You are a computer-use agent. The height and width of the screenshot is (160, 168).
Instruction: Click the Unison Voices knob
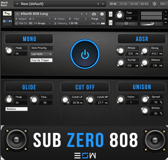pos(121,100)
